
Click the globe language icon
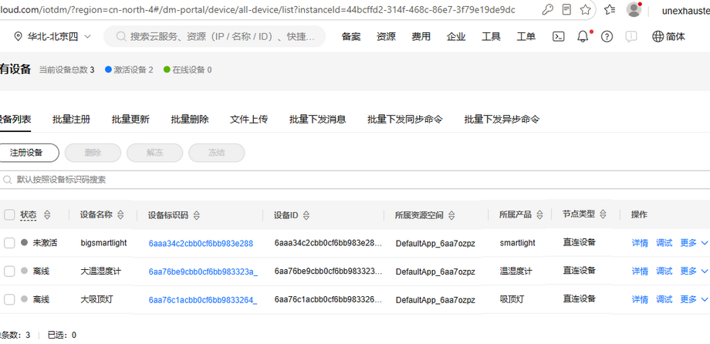pos(658,37)
